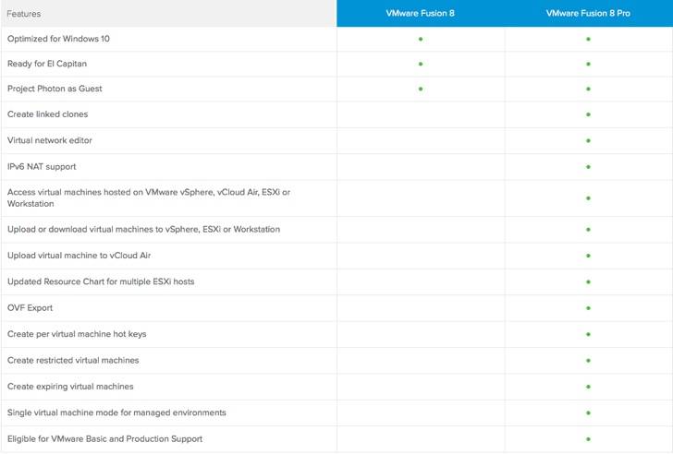
Task: Select Create expiring virtual machines label
Action: tap(70, 387)
